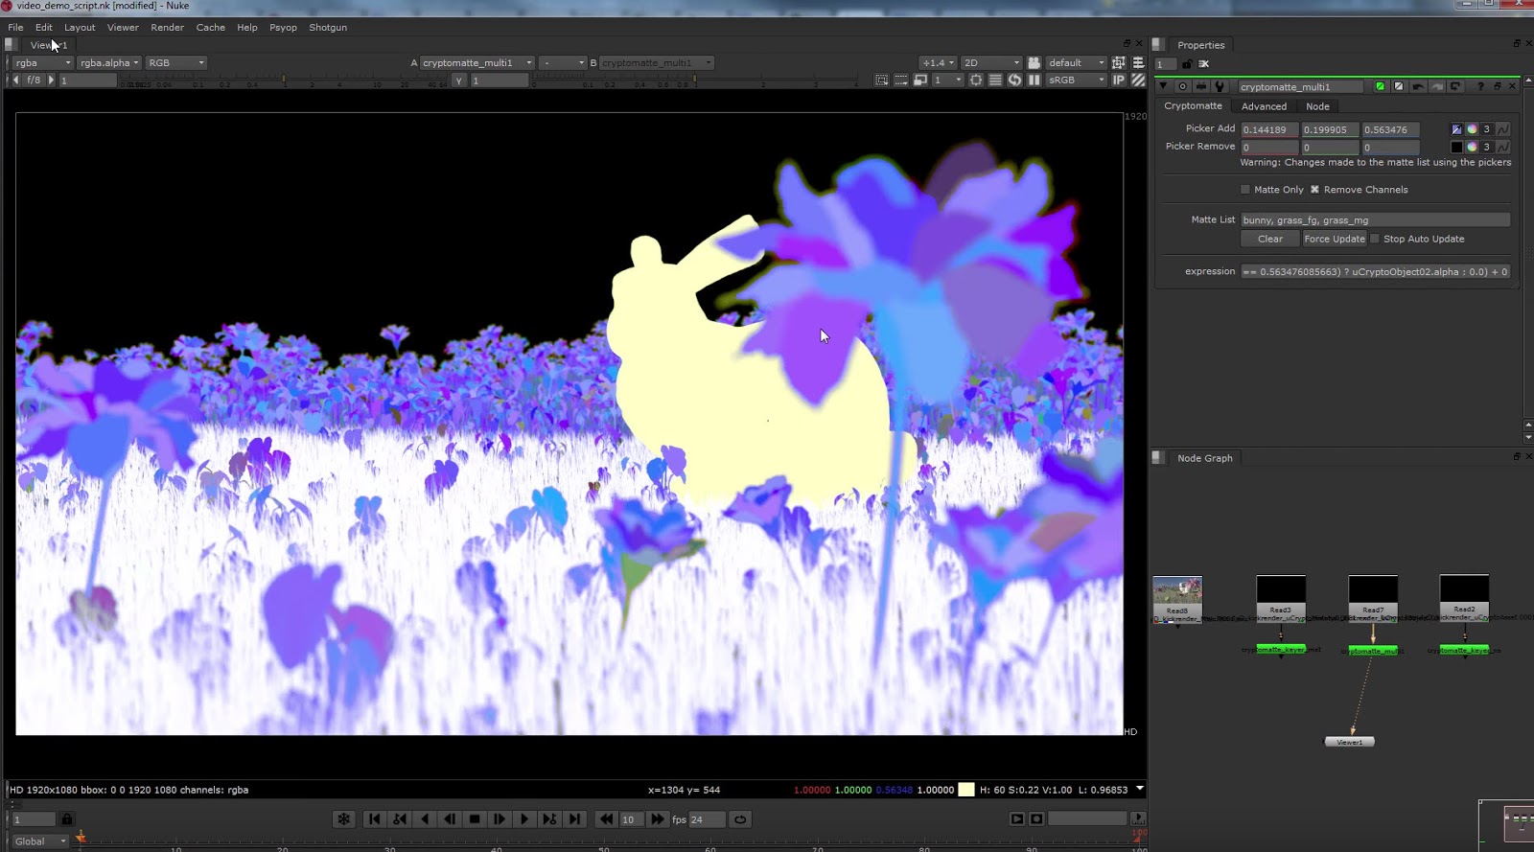Click the frame lock icon in timeline

click(x=66, y=819)
